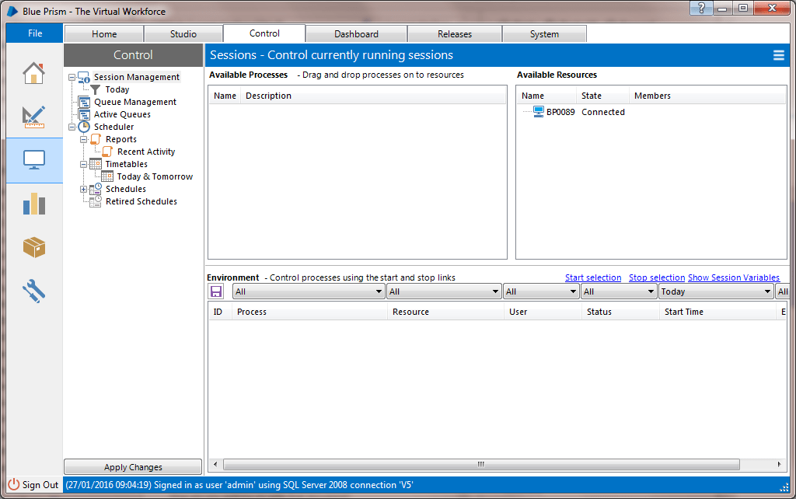Open the User filter dropdown
The width and height of the screenshot is (796, 499).
[541, 291]
